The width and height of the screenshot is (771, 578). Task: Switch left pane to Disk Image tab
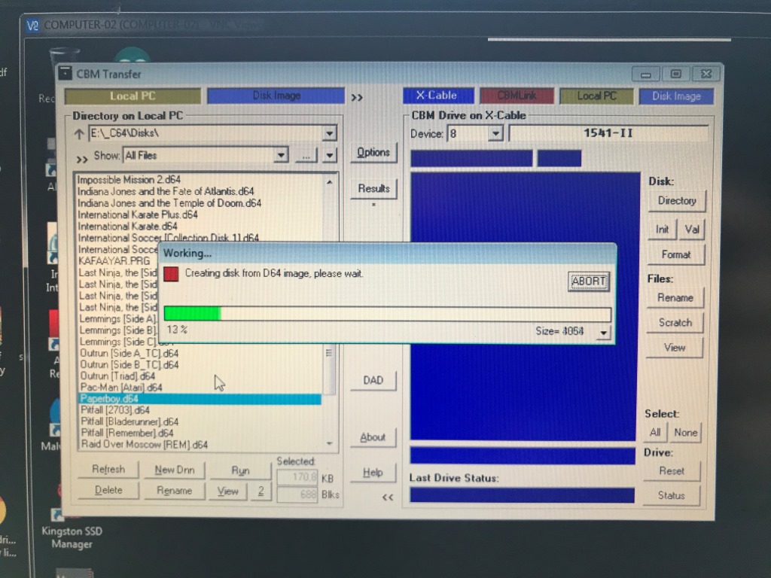pos(276,96)
